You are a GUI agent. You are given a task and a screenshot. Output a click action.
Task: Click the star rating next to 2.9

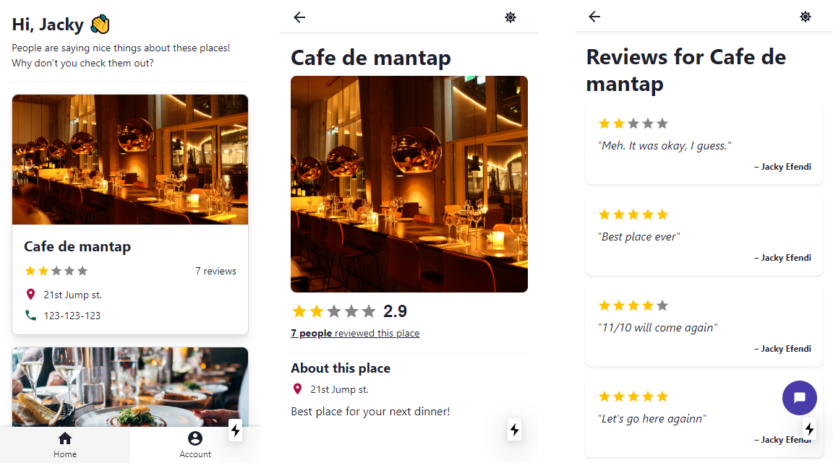coord(333,311)
